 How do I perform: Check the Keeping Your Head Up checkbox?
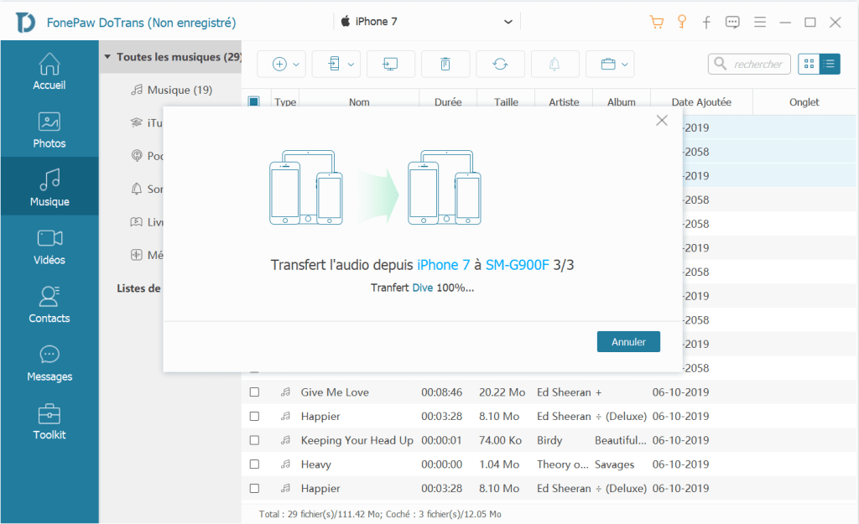[x=254, y=440]
